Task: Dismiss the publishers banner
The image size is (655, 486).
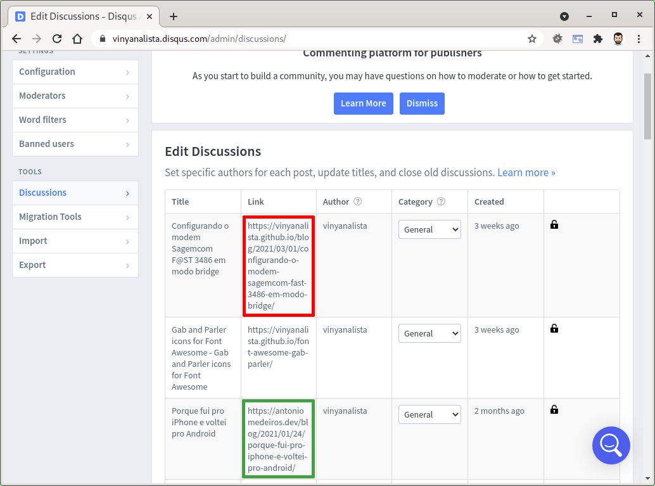Action: pos(422,103)
